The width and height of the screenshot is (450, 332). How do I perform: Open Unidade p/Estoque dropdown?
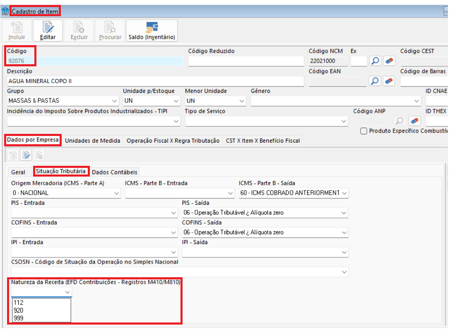[x=176, y=101]
